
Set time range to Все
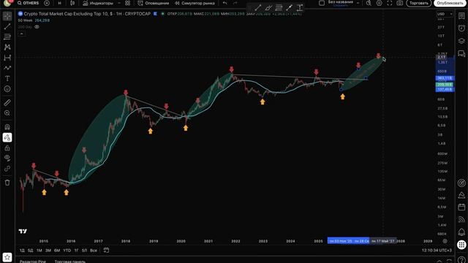pos(94,251)
